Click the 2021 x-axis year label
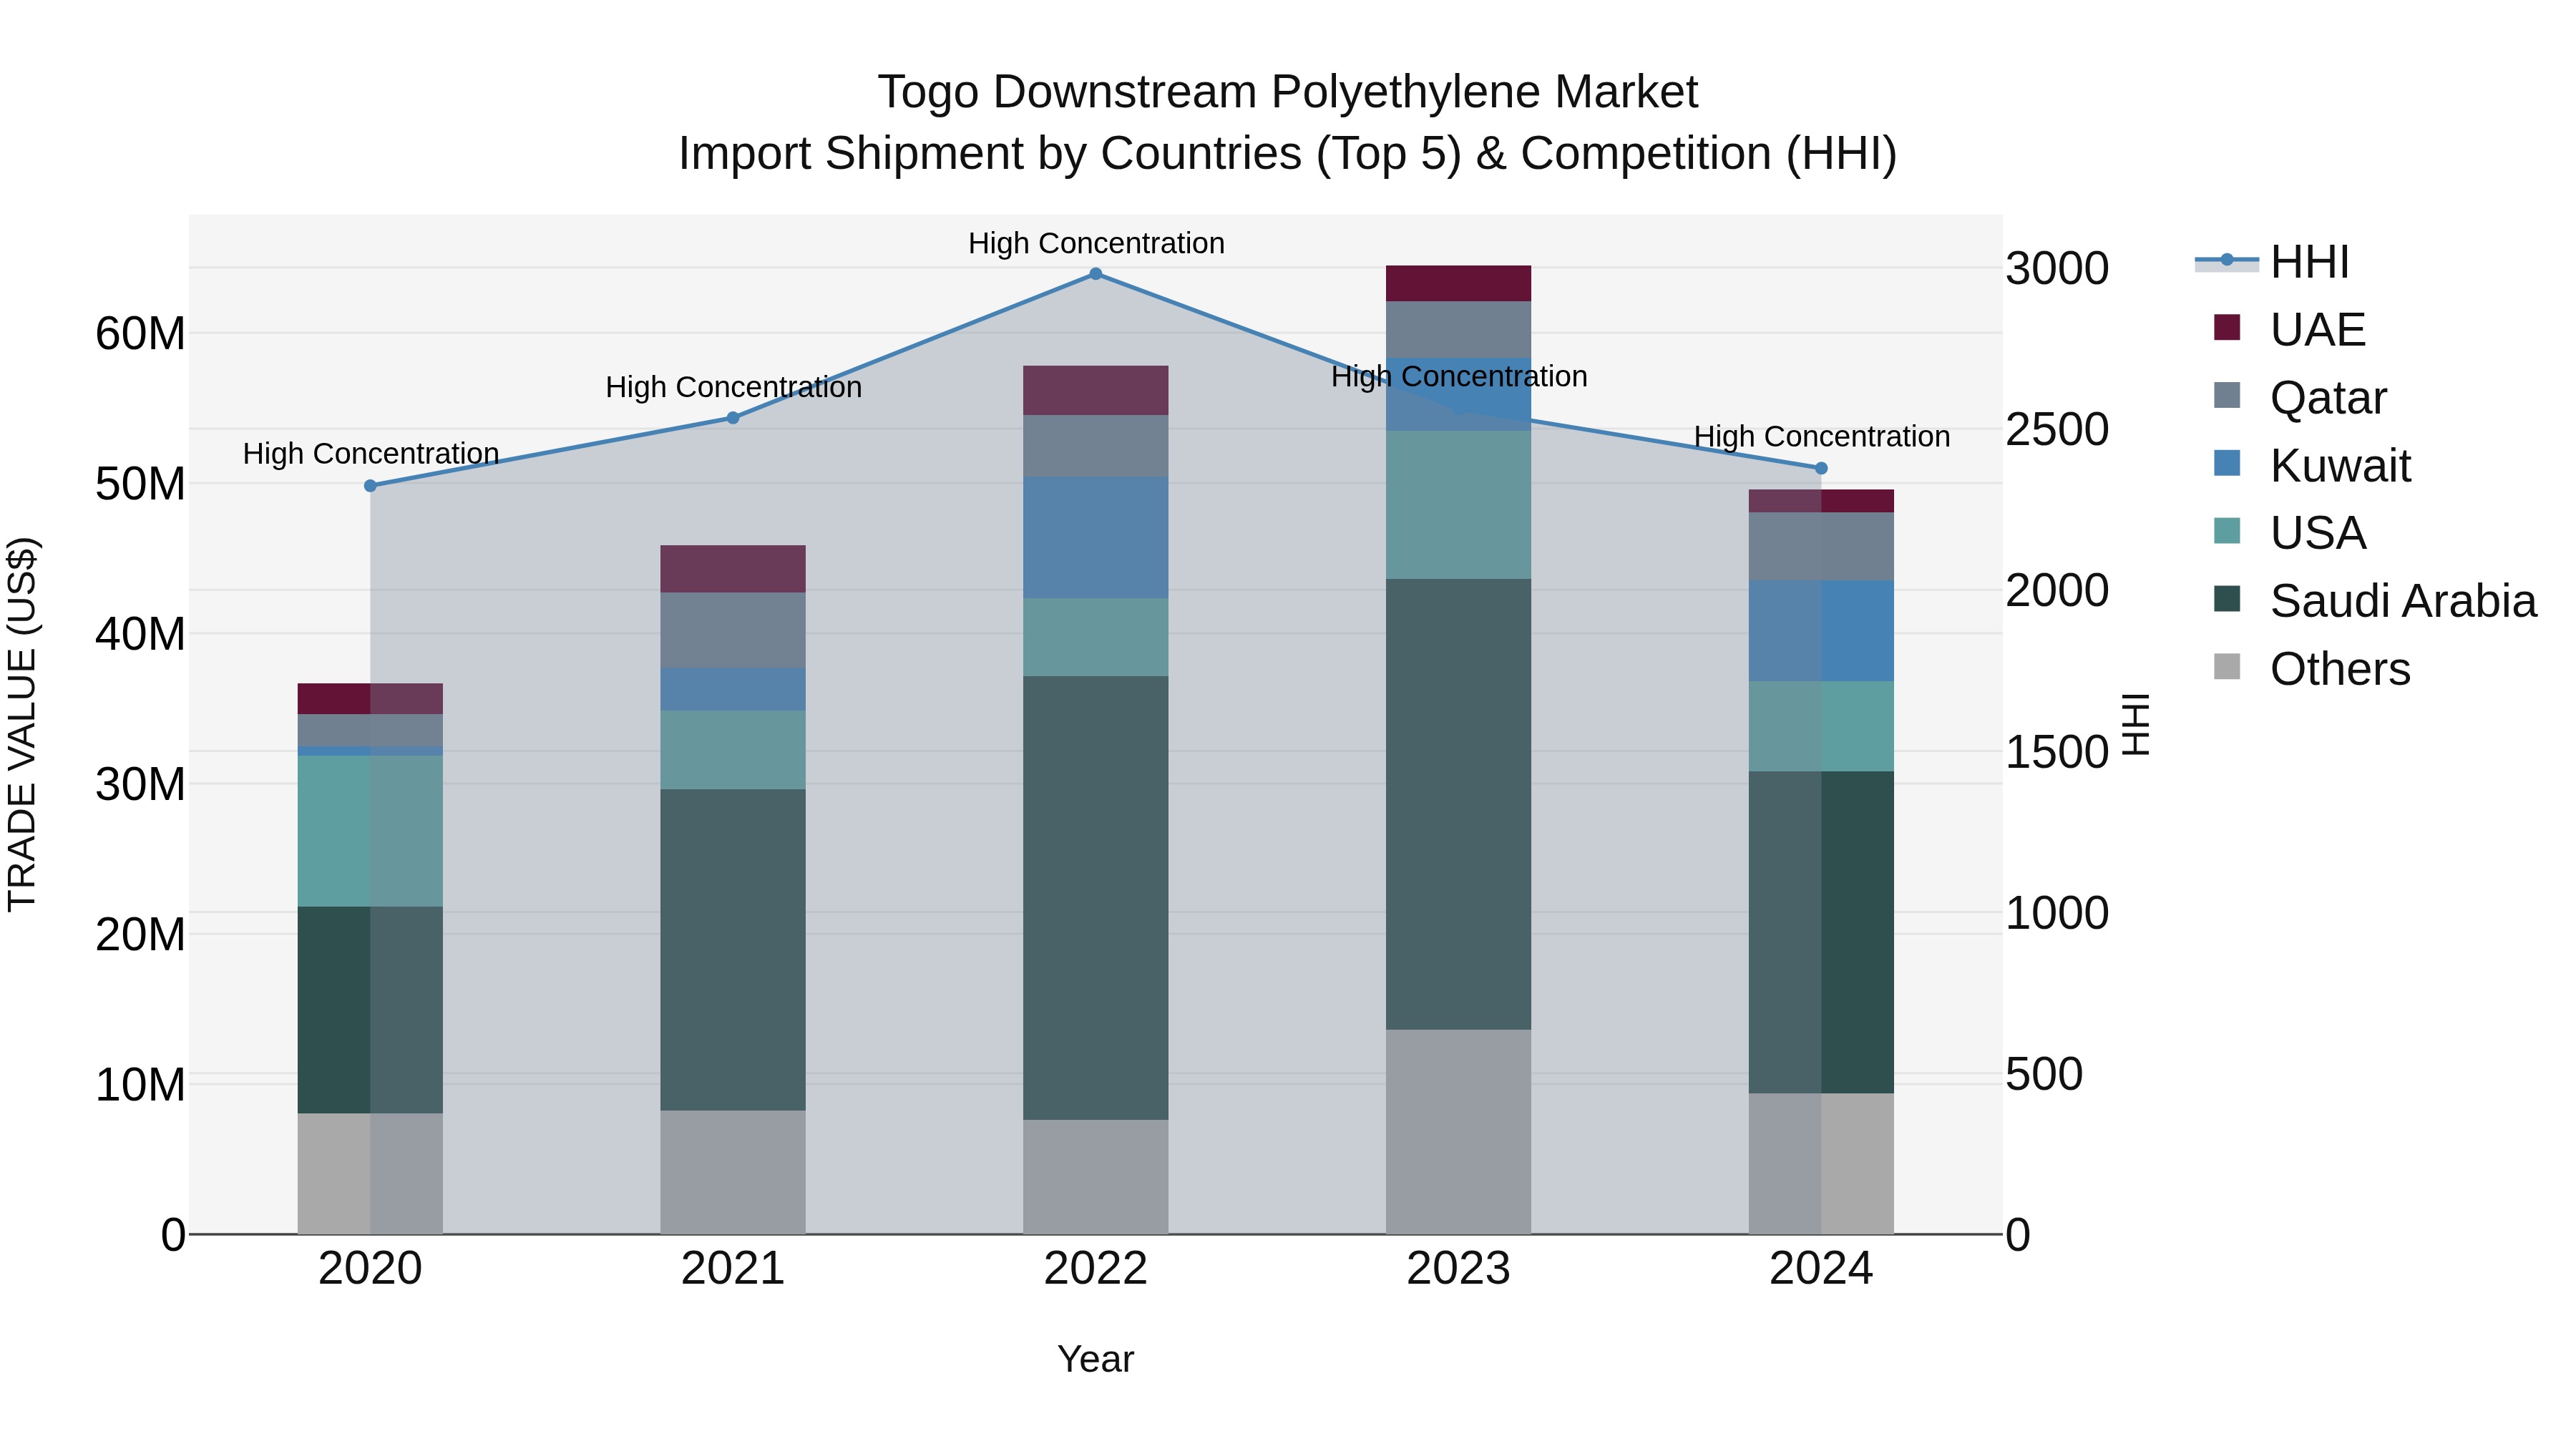This screenshot has height=1449, width=2576. click(733, 1269)
